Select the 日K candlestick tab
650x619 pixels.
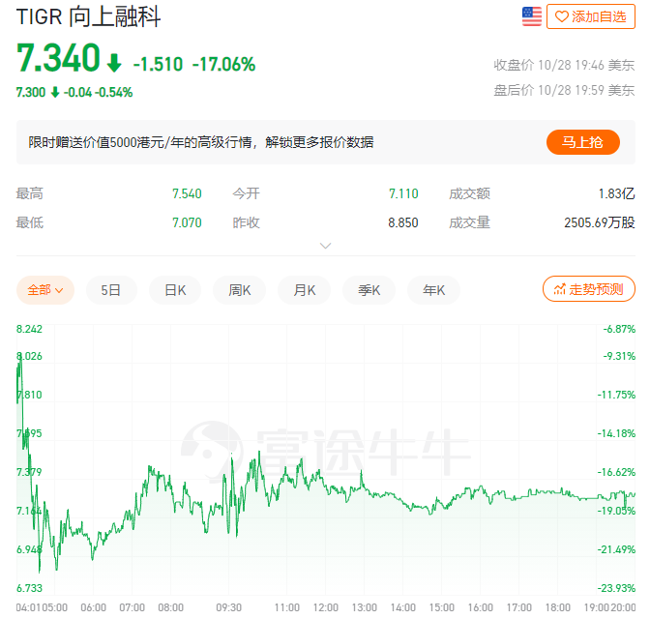175,289
